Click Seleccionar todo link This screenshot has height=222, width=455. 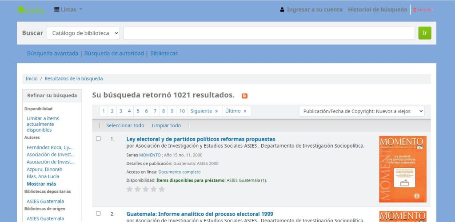click(x=125, y=126)
